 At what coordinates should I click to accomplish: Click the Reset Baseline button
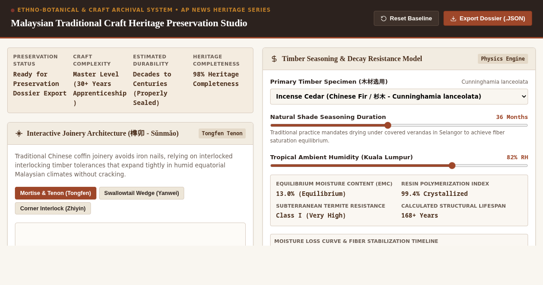(x=406, y=19)
